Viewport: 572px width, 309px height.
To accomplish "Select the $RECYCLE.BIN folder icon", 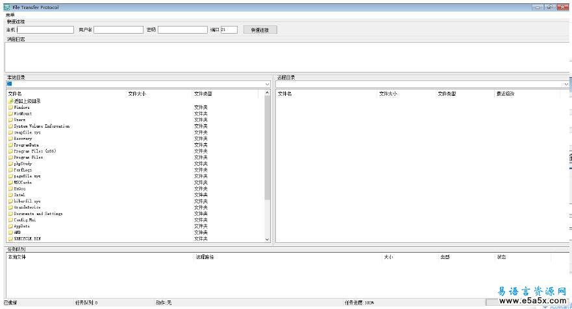I will click(10, 239).
